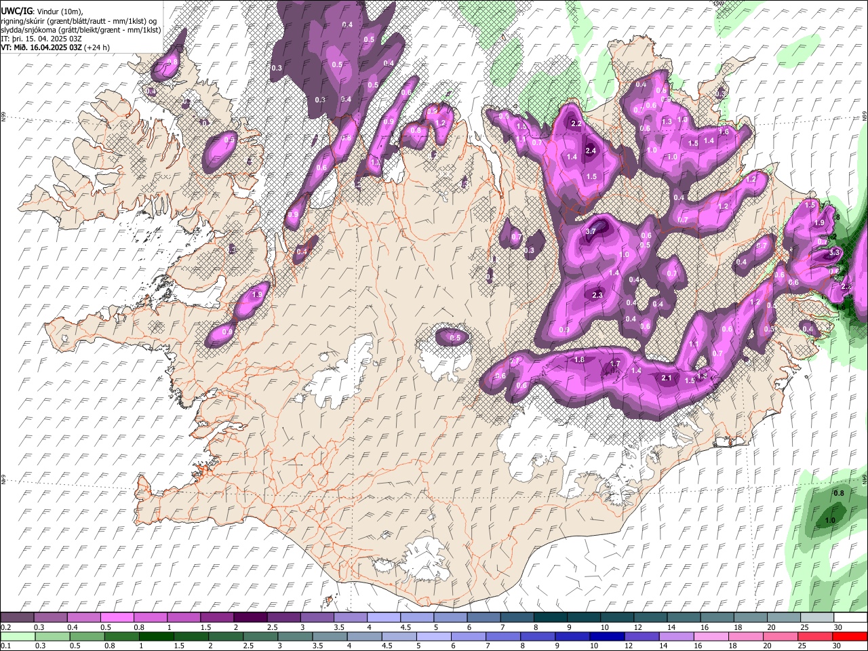
Task: Select the dark teal swatch between 8 and 9
Action: point(551,617)
